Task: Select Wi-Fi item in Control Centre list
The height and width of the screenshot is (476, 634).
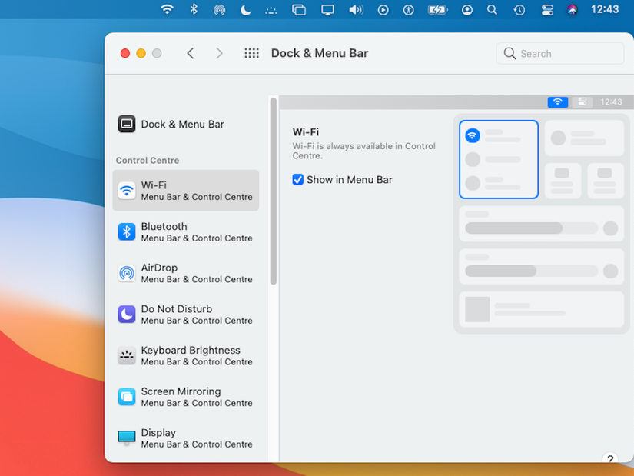Action: click(x=185, y=191)
